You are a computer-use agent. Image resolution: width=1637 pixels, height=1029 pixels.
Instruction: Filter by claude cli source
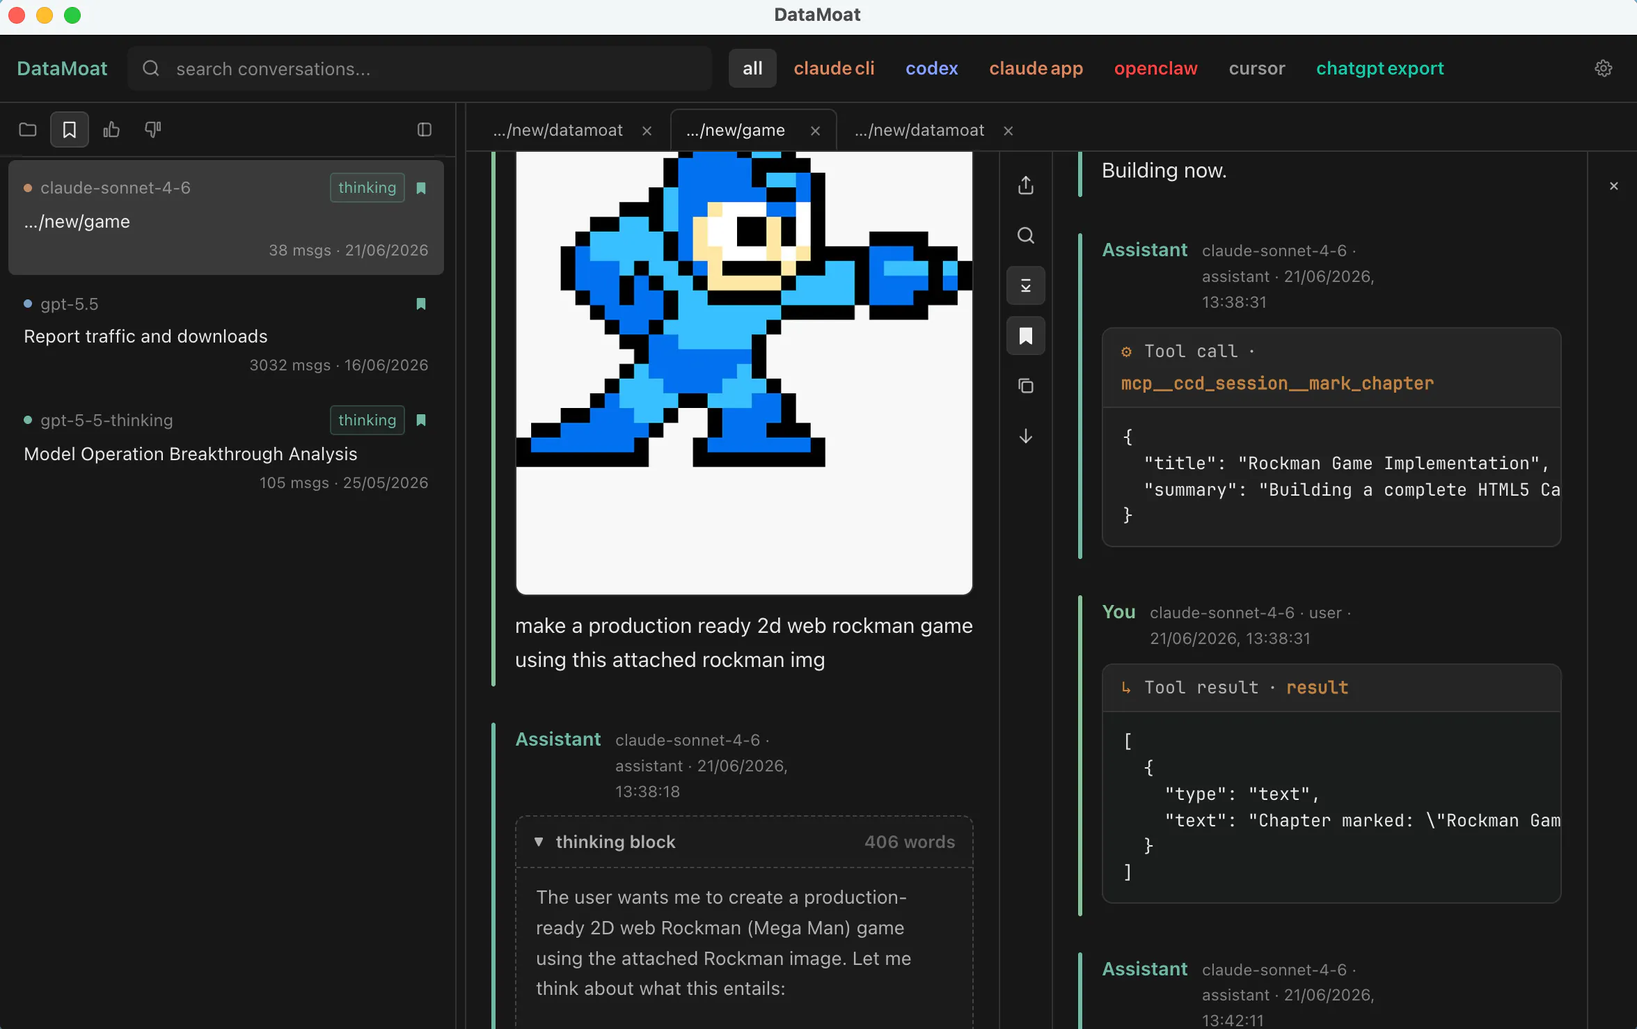(x=834, y=68)
